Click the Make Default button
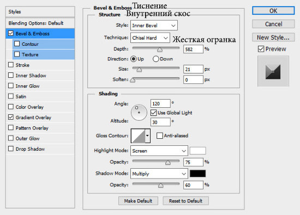Screen dimensions: 300x215 coord(138,201)
